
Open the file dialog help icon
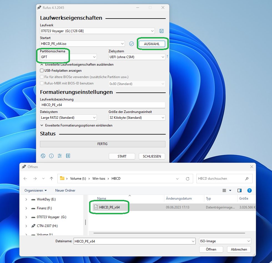coord(250,190)
